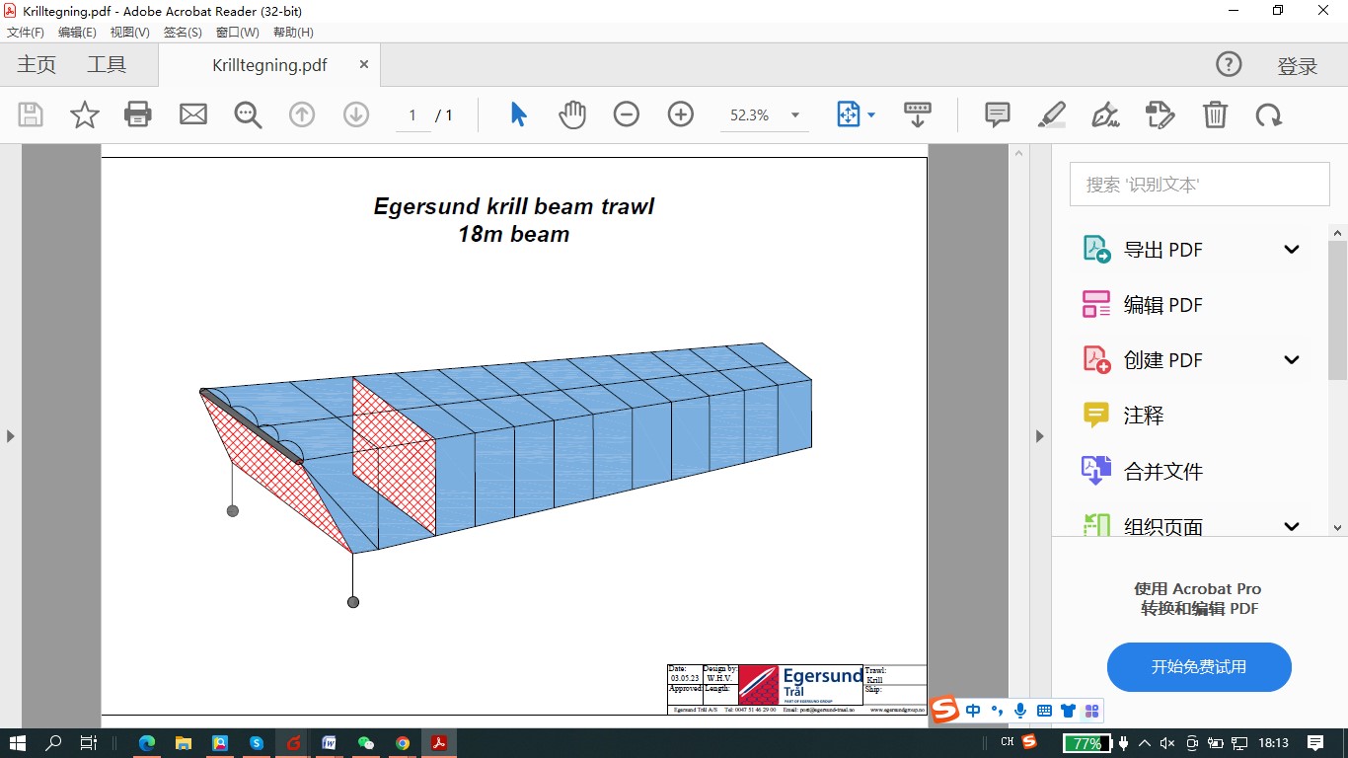The height and width of the screenshot is (758, 1348).
Task: Choose the arrow Selection tool
Action: [x=518, y=114]
